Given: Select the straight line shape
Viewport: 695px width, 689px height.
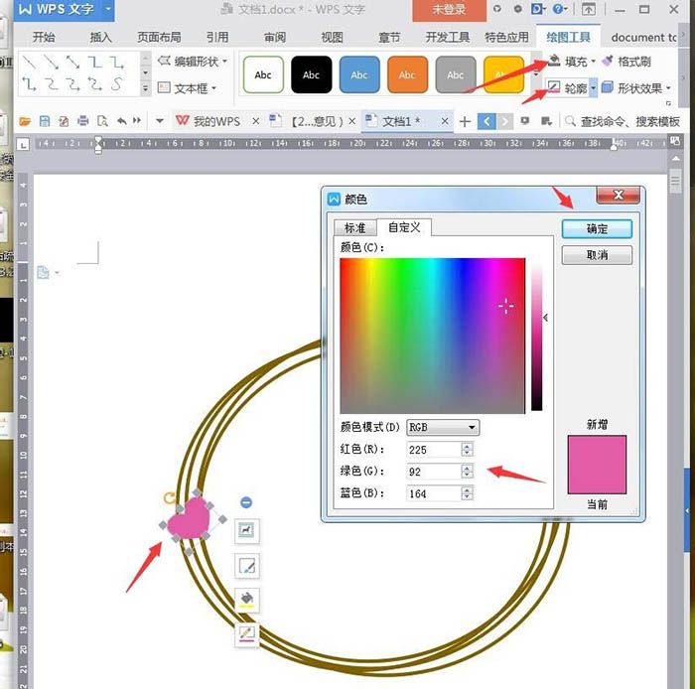Looking at the screenshot, I should point(29,63).
